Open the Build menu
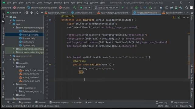The image size is (195, 109). point(66,3)
